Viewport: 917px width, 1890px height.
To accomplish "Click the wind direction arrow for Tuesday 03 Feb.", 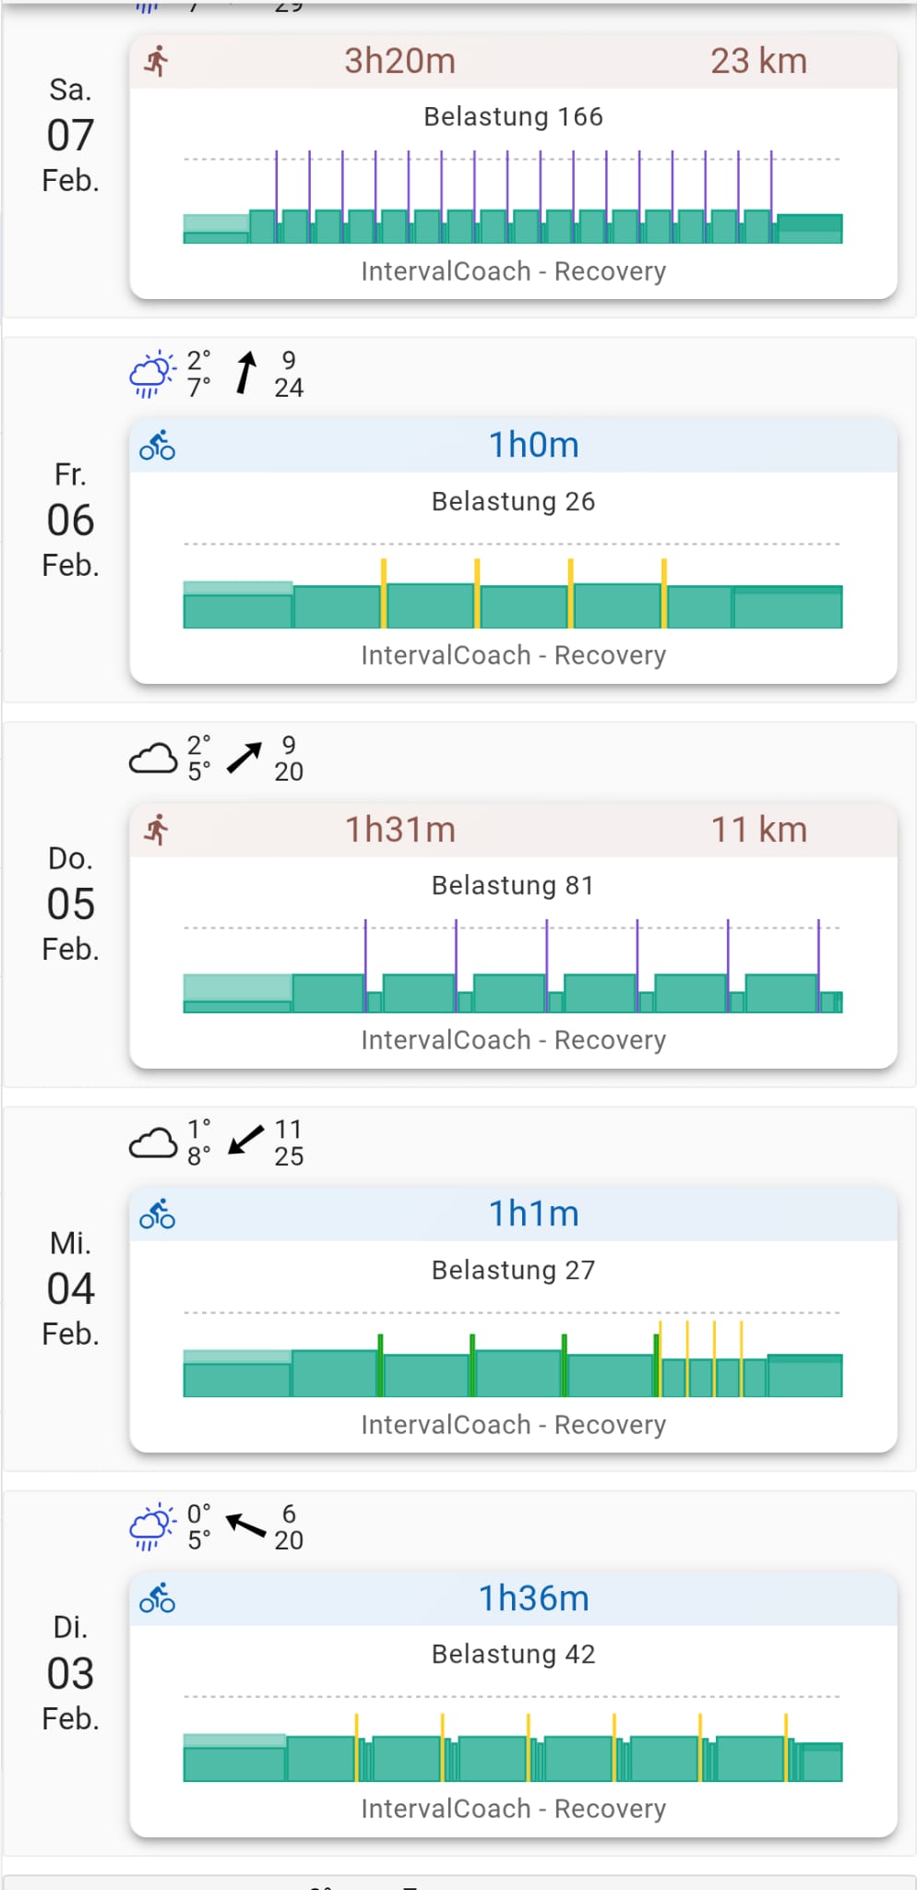I will 245,1525.
